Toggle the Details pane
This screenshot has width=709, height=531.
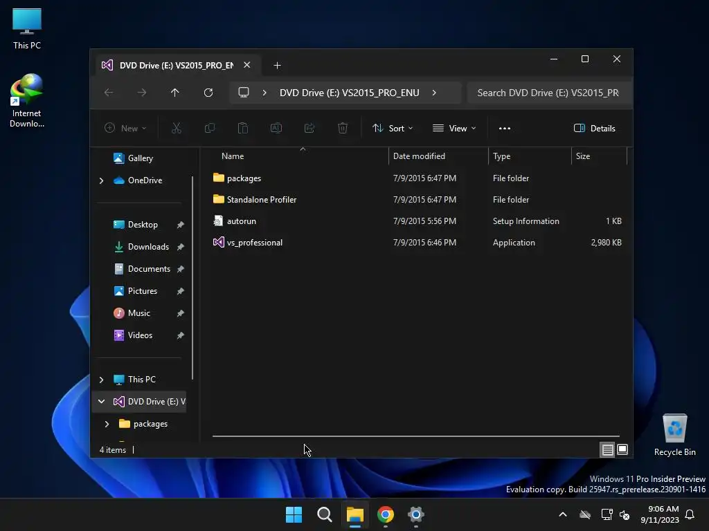(x=594, y=128)
